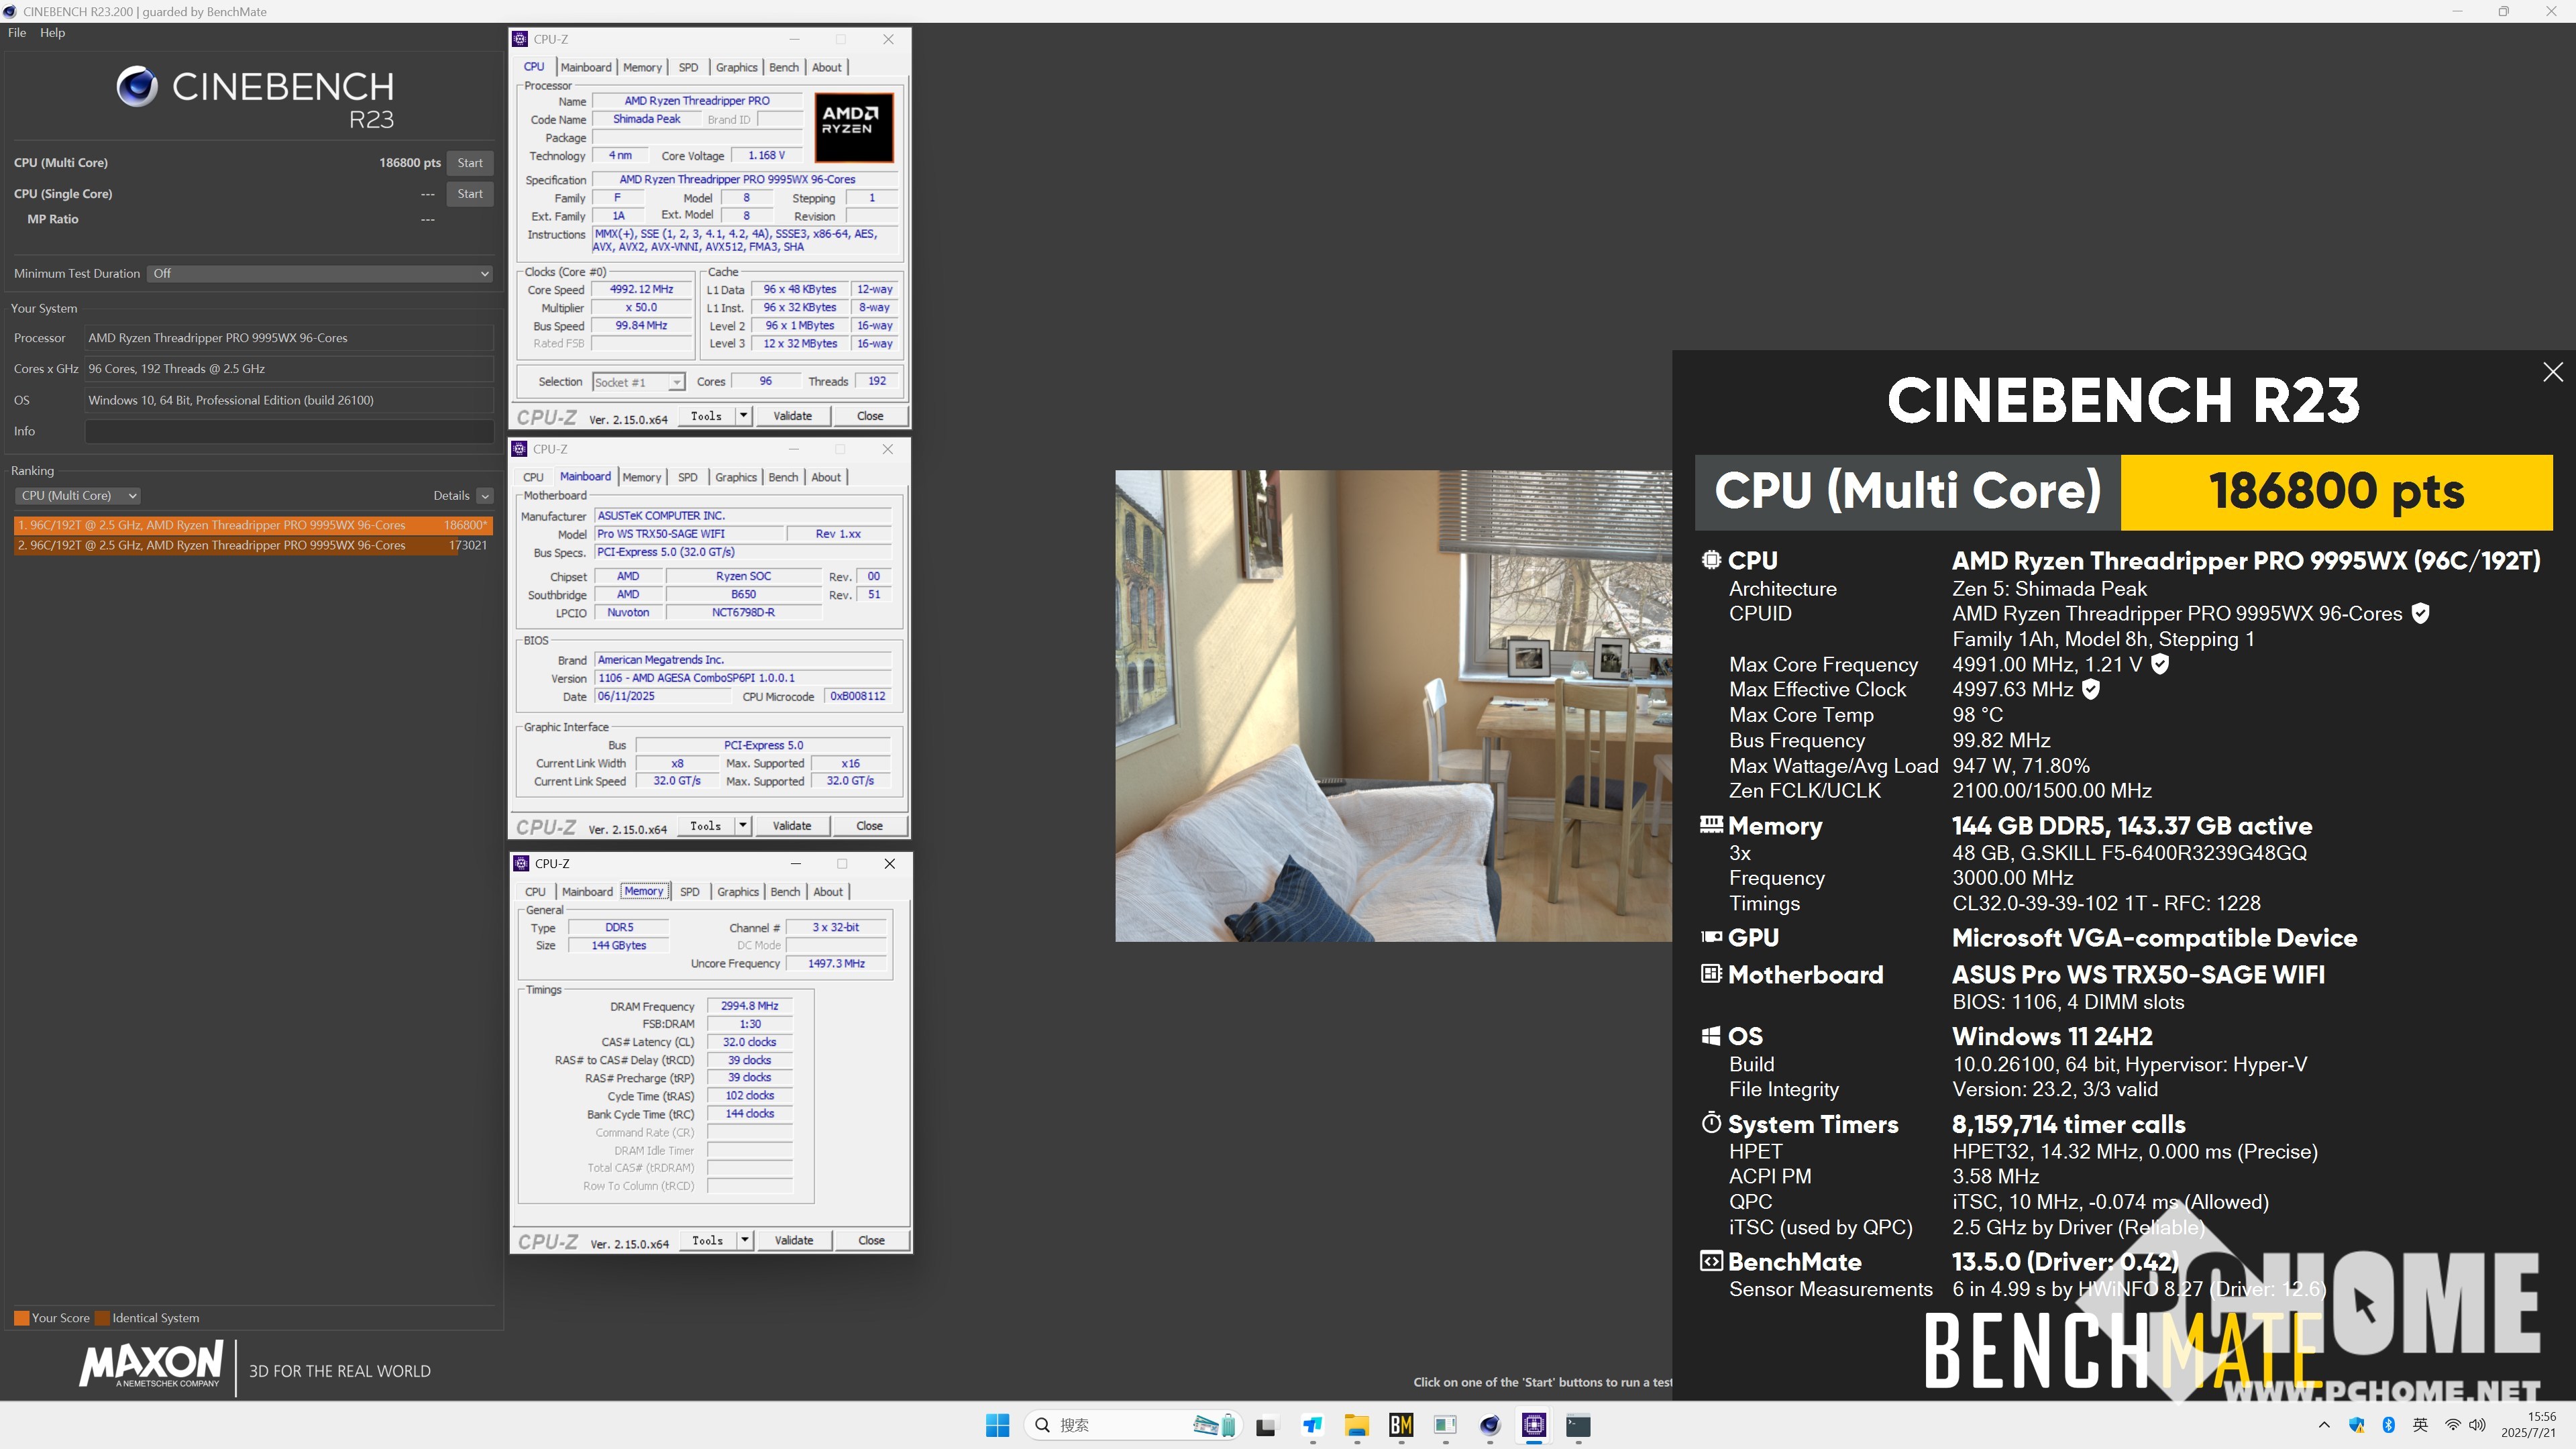The width and height of the screenshot is (2576, 1449).
Task: Start the CPU Single Core test
Action: (469, 193)
